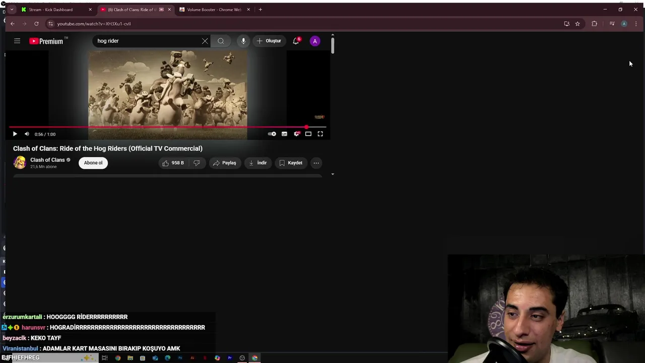Open the tab search dropdown arrow
This screenshot has width=645, height=363.
[x=12, y=10]
